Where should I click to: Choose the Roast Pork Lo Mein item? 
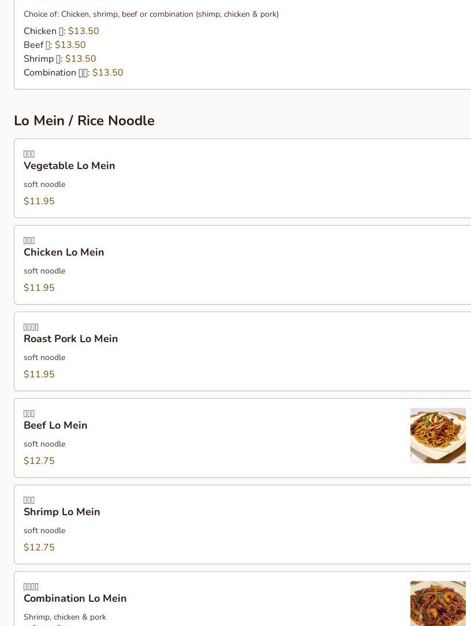71,339
